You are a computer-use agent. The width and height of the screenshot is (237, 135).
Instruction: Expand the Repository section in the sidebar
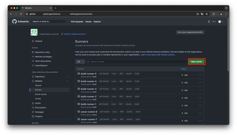point(67,77)
